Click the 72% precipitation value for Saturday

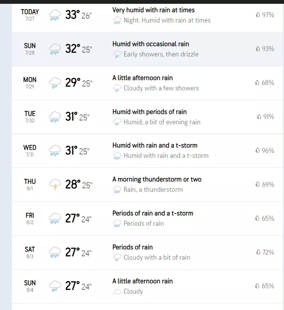pos(268,252)
